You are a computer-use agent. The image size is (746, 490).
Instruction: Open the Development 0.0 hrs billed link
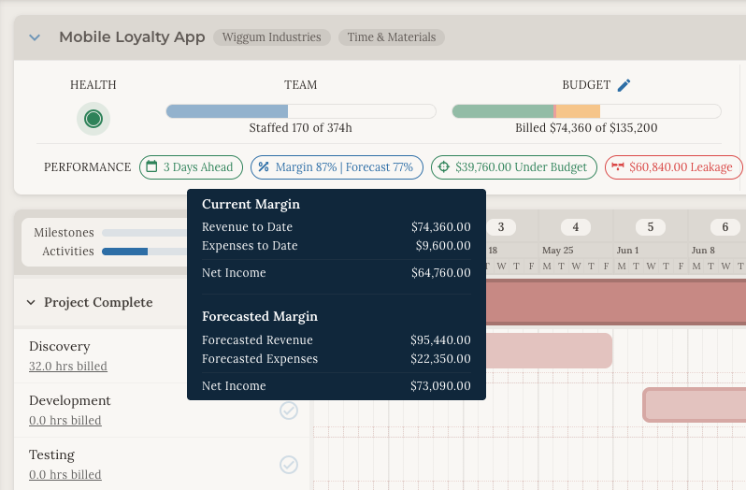tap(65, 421)
